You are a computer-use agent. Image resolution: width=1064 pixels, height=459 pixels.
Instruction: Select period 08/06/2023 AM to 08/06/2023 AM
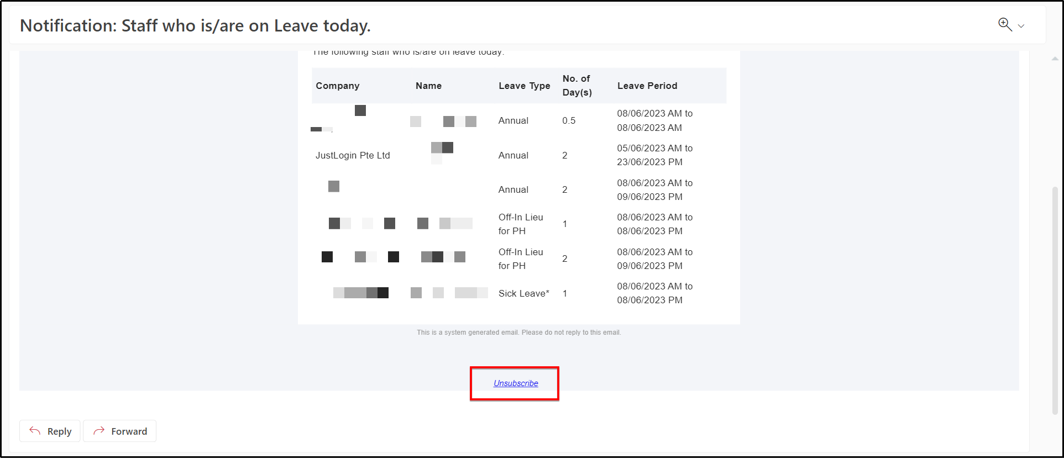655,120
